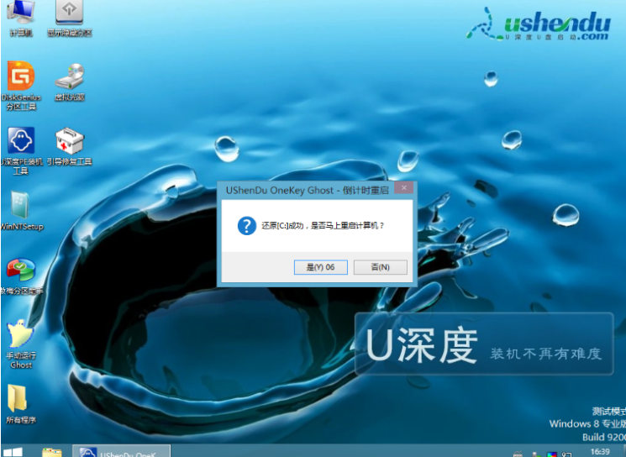Click 是(Y) to restart now
The width and height of the screenshot is (626, 457).
click(320, 267)
